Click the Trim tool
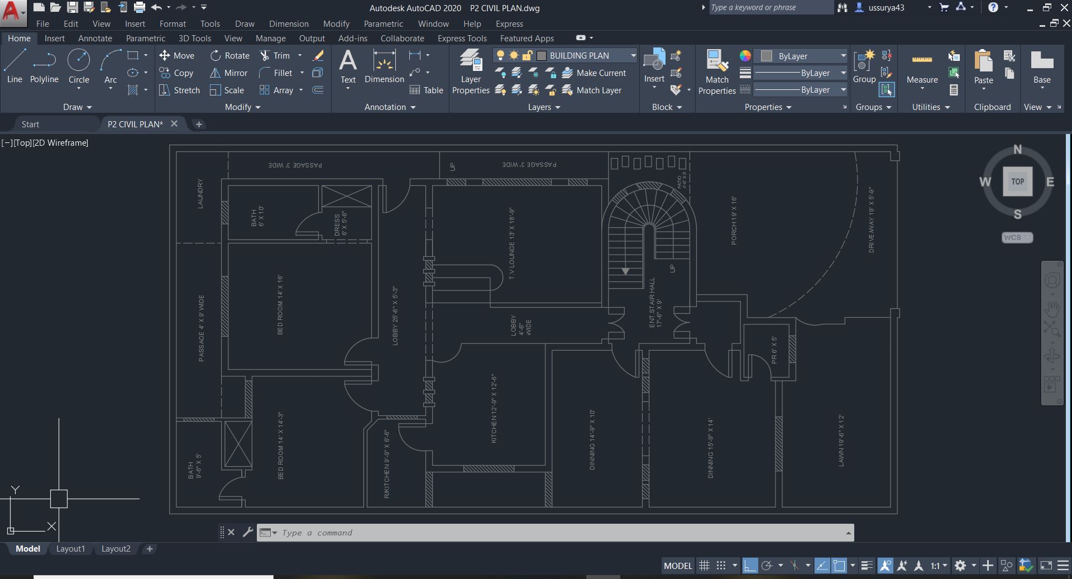The height and width of the screenshot is (579, 1072). [x=275, y=55]
